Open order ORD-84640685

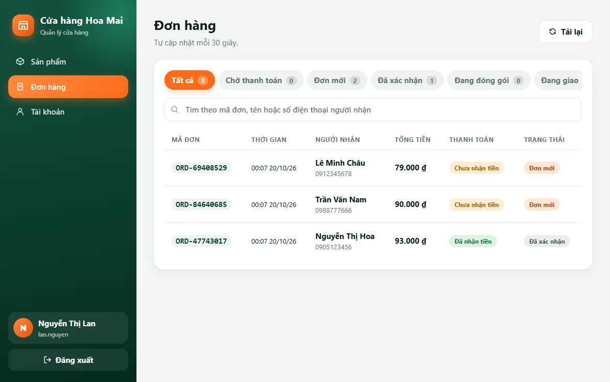click(201, 204)
